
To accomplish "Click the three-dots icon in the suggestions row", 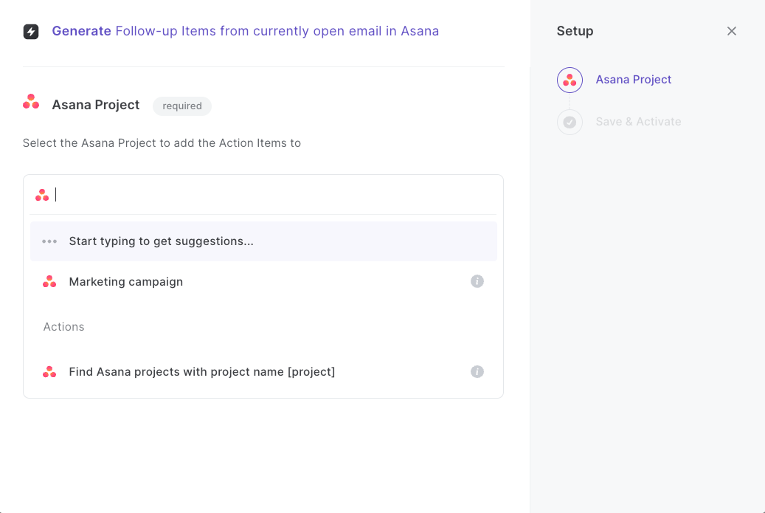I will tap(49, 241).
